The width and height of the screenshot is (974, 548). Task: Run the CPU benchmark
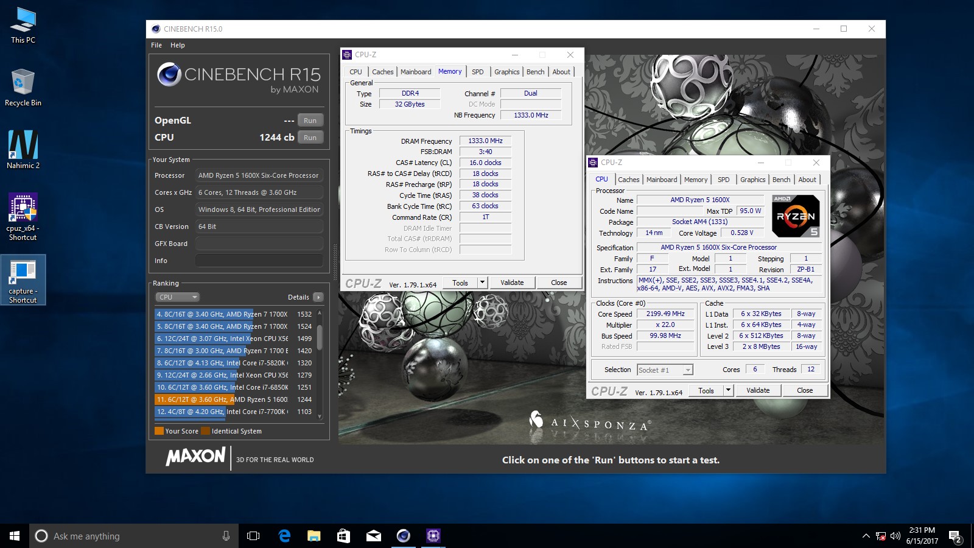[x=310, y=138]
